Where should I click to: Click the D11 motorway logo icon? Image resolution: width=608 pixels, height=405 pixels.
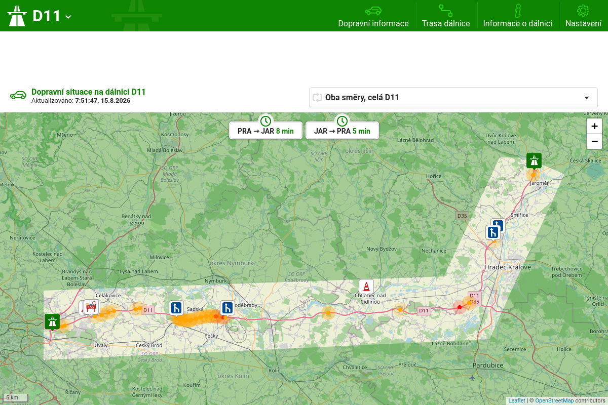click(17, 16)
